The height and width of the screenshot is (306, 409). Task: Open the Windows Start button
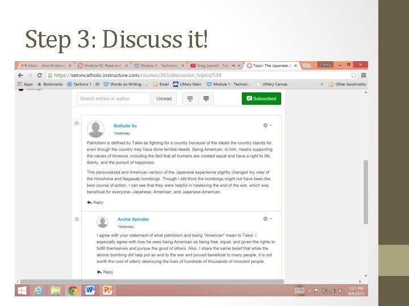pyautogui.click(x=22, y=290)
